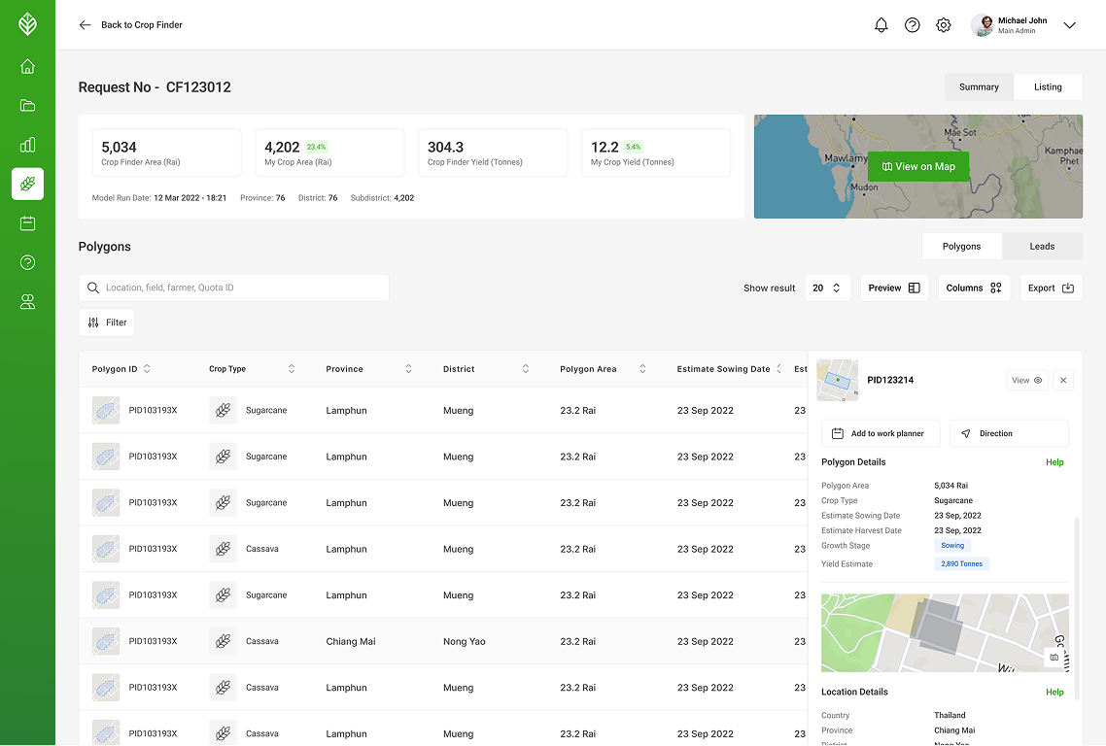The width and height of the screenshot is (1106, 746).
Task: Click the map icon on polygon map
Action: [1054, 658]
